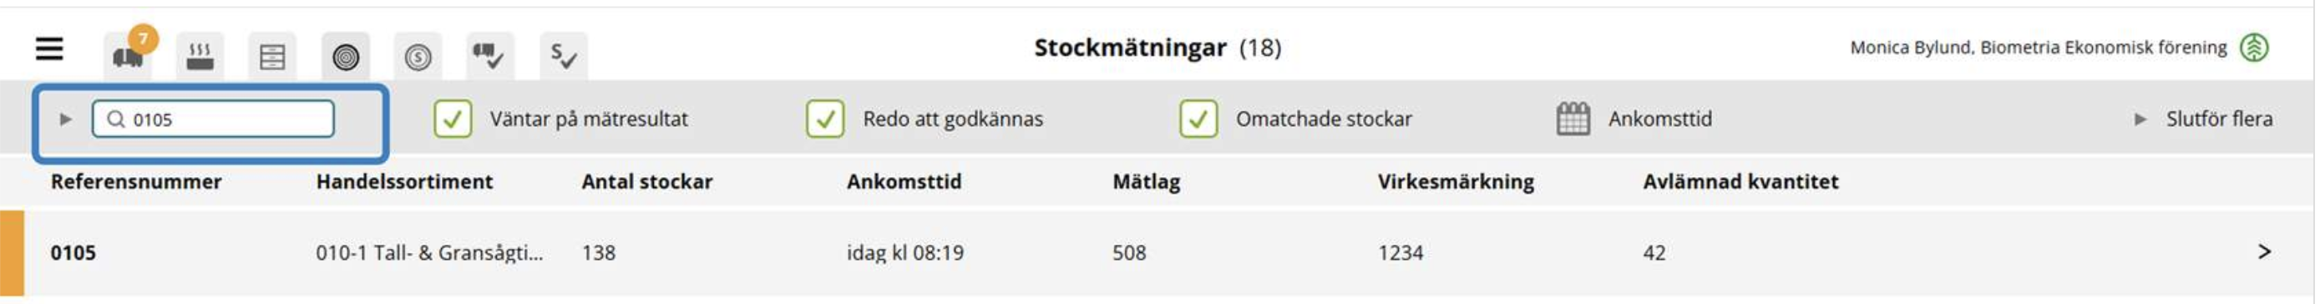Screen dimensions: 2320x304
Task: Click the search field containing 0105
Action: point(213,119)
